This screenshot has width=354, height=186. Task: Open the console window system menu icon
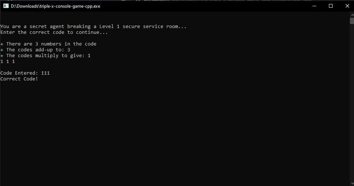(x=6, y=6)
